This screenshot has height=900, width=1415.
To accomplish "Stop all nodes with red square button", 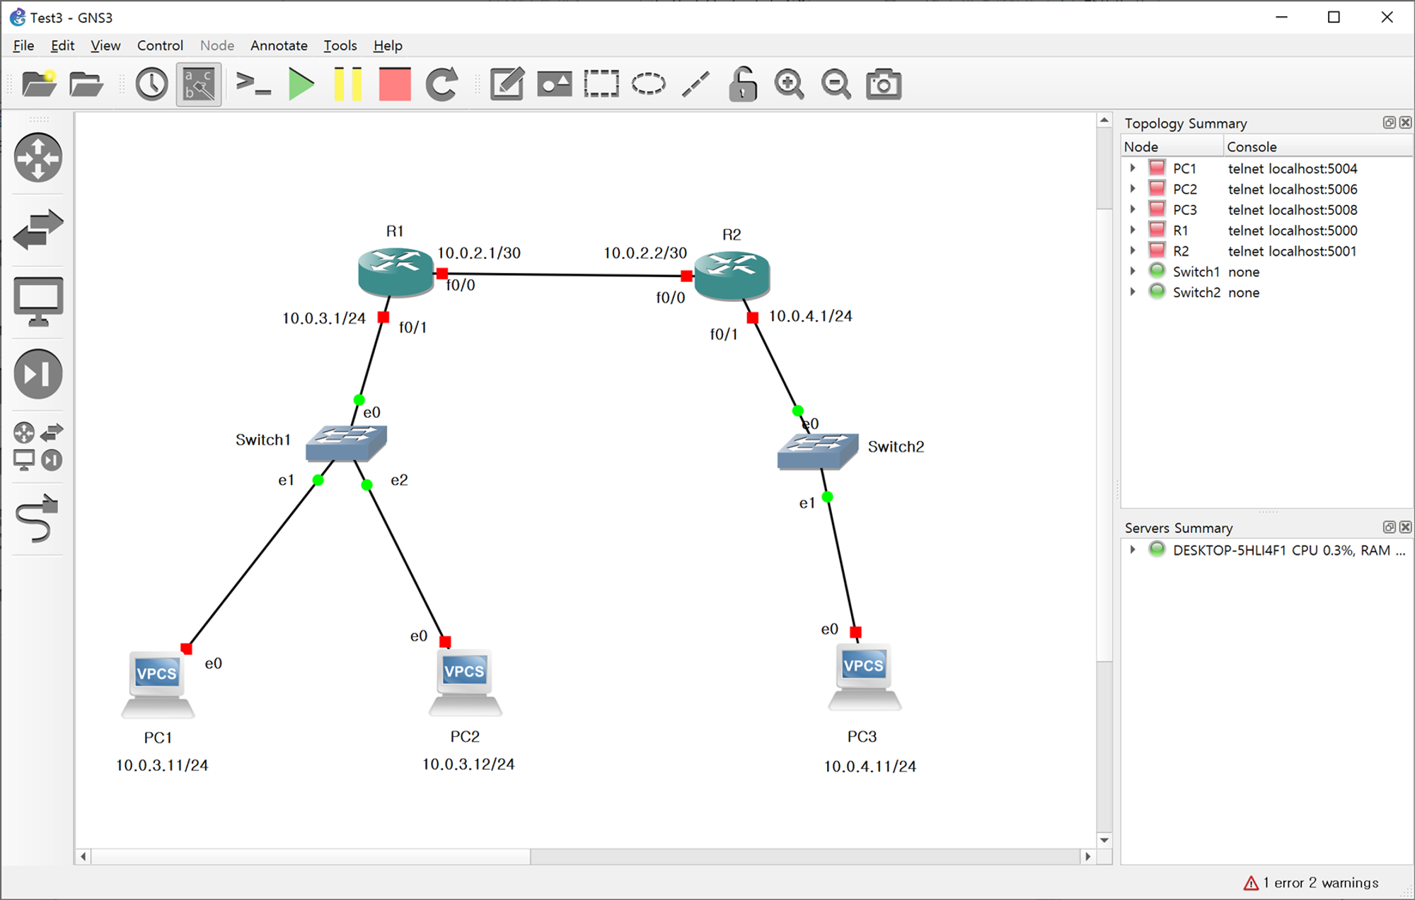I will 394,84.
